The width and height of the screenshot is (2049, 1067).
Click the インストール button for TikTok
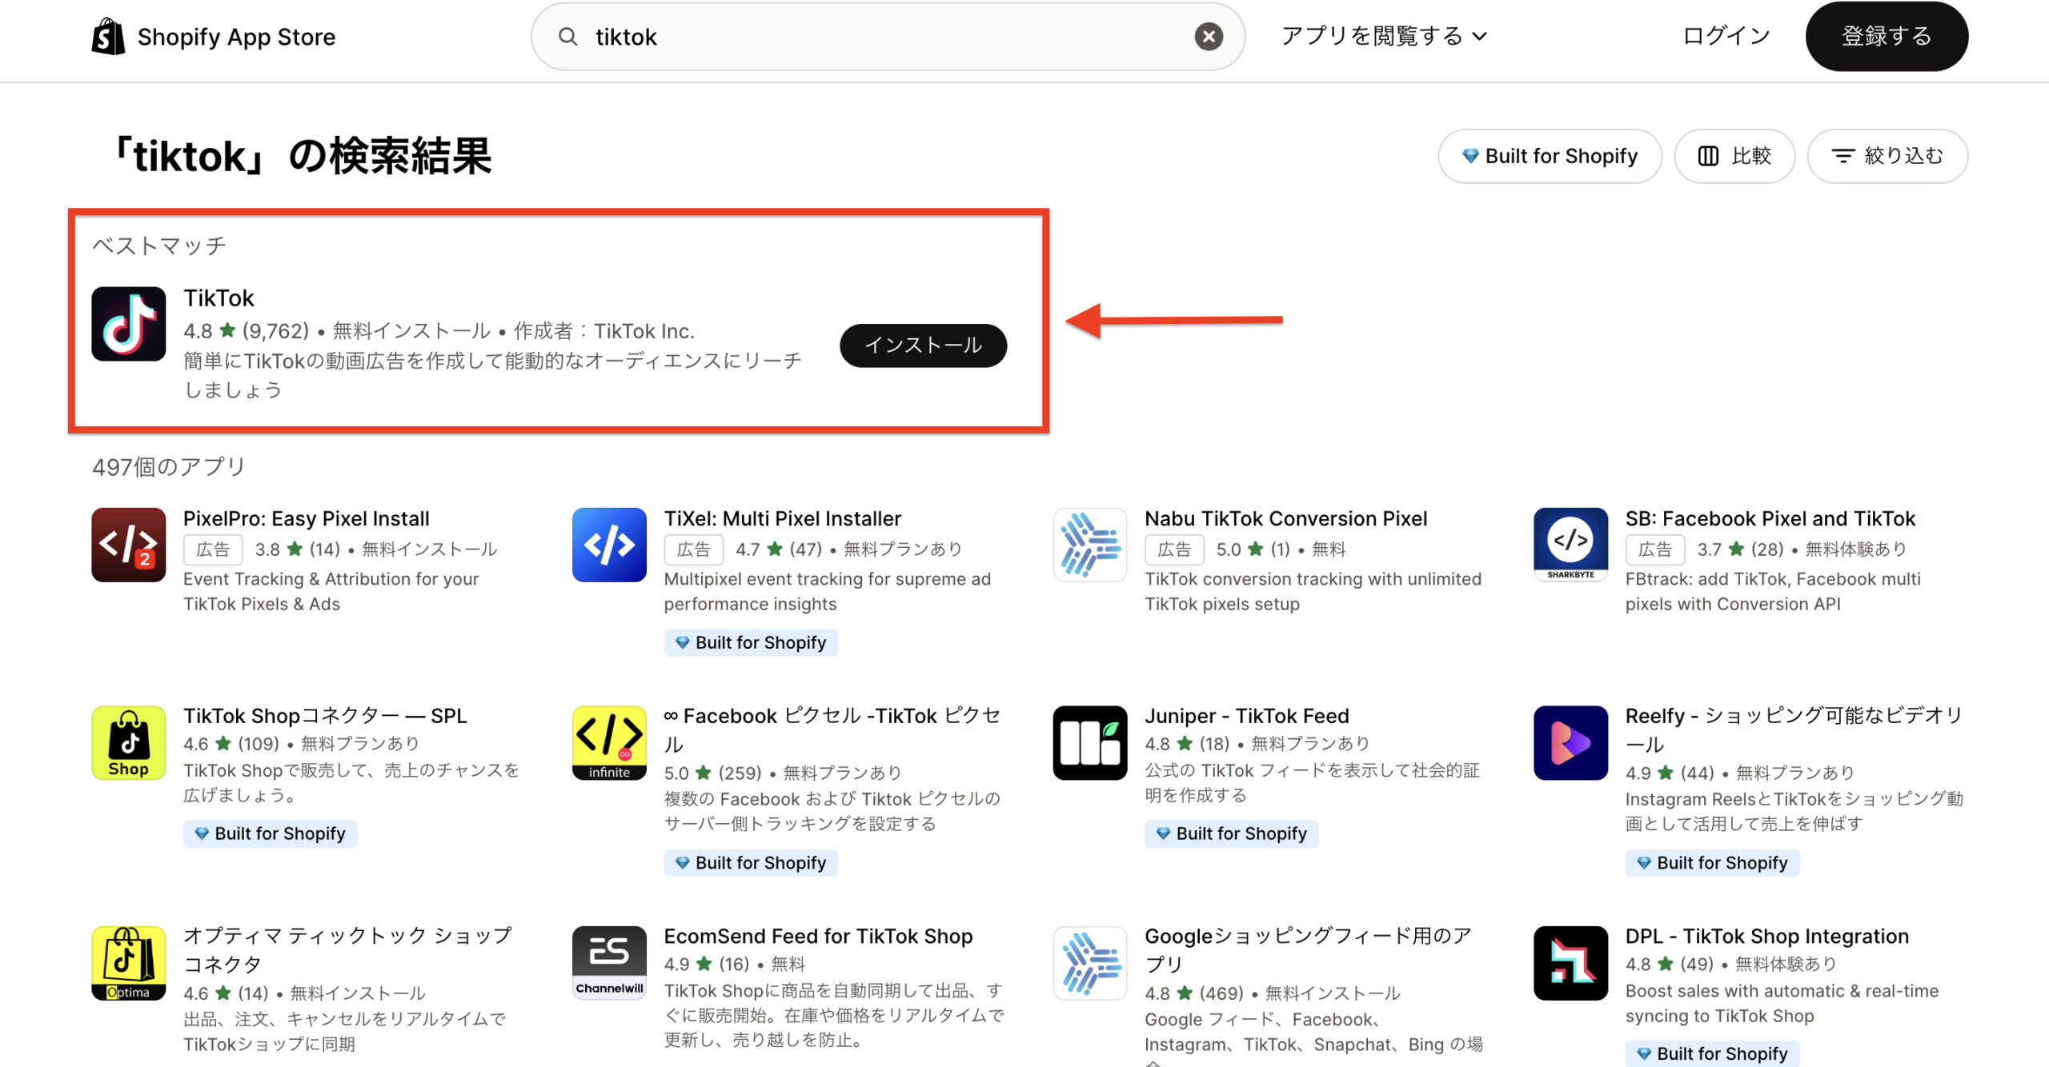pyautogui.click(x=923, y=346)
